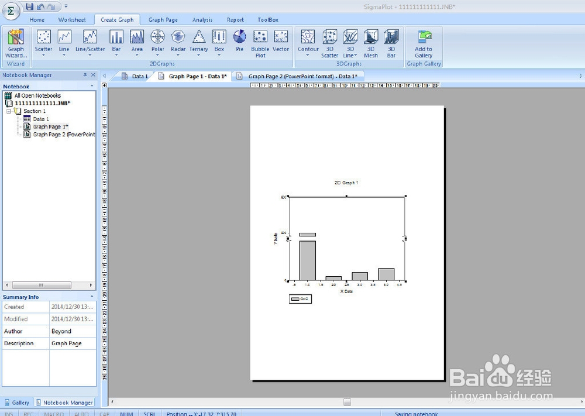Click the Author value Beyond field
Viewport: 585px width, 416px height.
pos(73,331)
